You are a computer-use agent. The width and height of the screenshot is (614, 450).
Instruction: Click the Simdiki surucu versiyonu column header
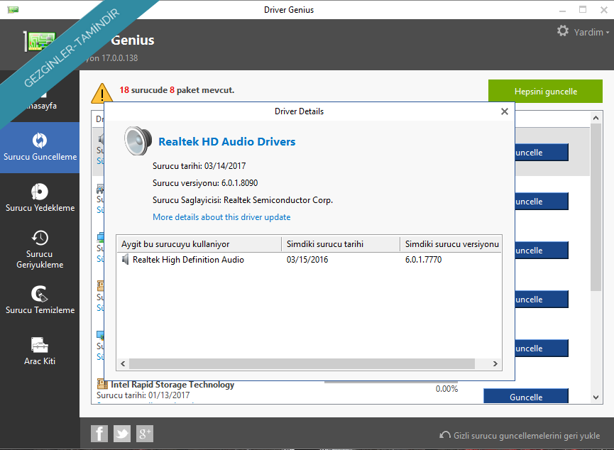(451, 244)
